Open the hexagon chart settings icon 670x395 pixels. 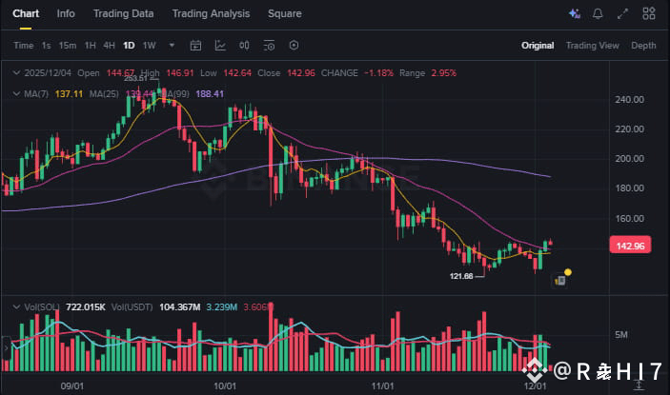[x=294, y=46]
